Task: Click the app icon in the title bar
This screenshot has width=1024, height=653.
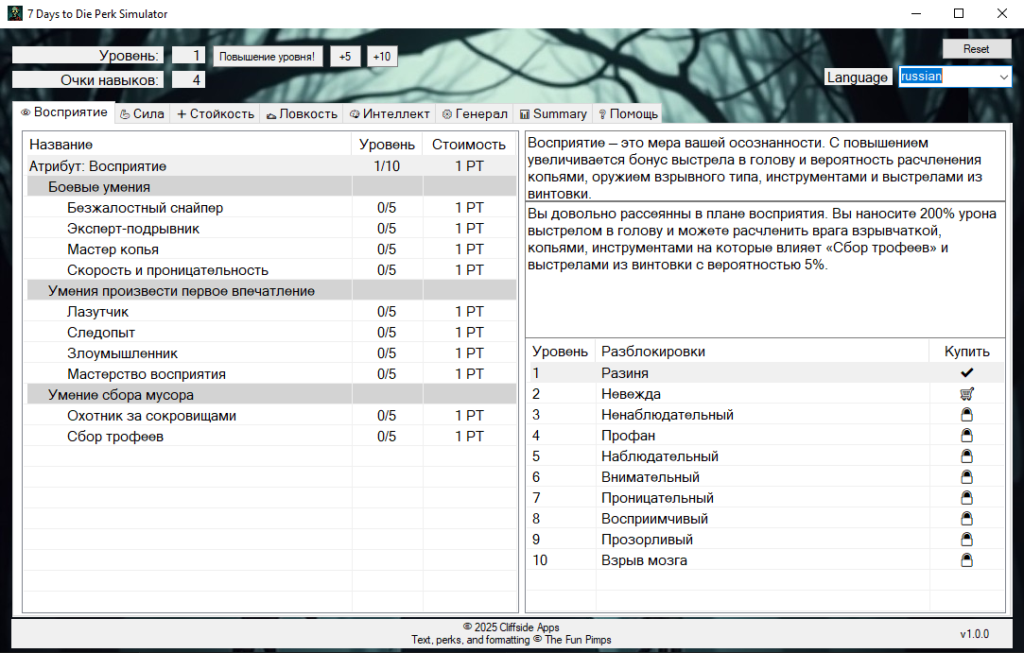Action: coord(14,14)
